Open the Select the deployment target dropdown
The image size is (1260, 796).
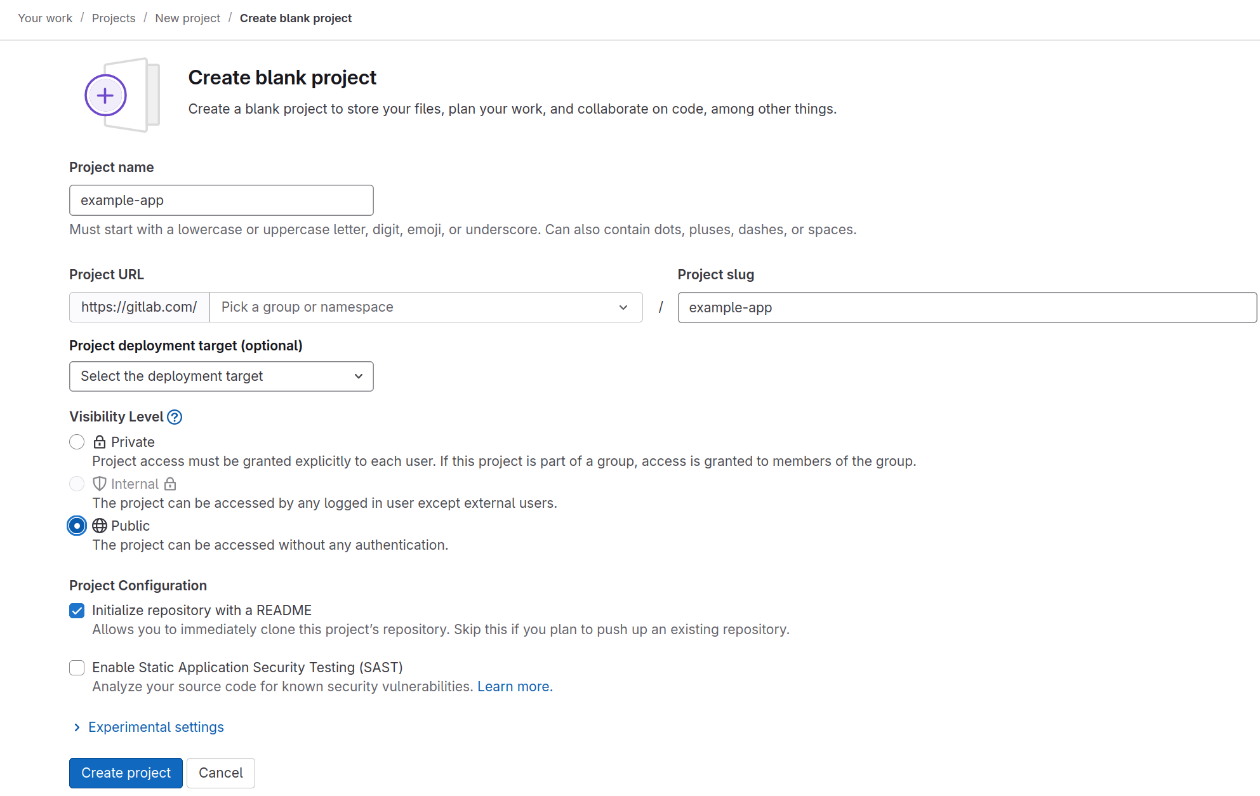(222, 376)
